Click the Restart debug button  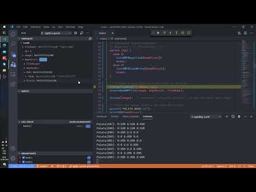[182, 33]
